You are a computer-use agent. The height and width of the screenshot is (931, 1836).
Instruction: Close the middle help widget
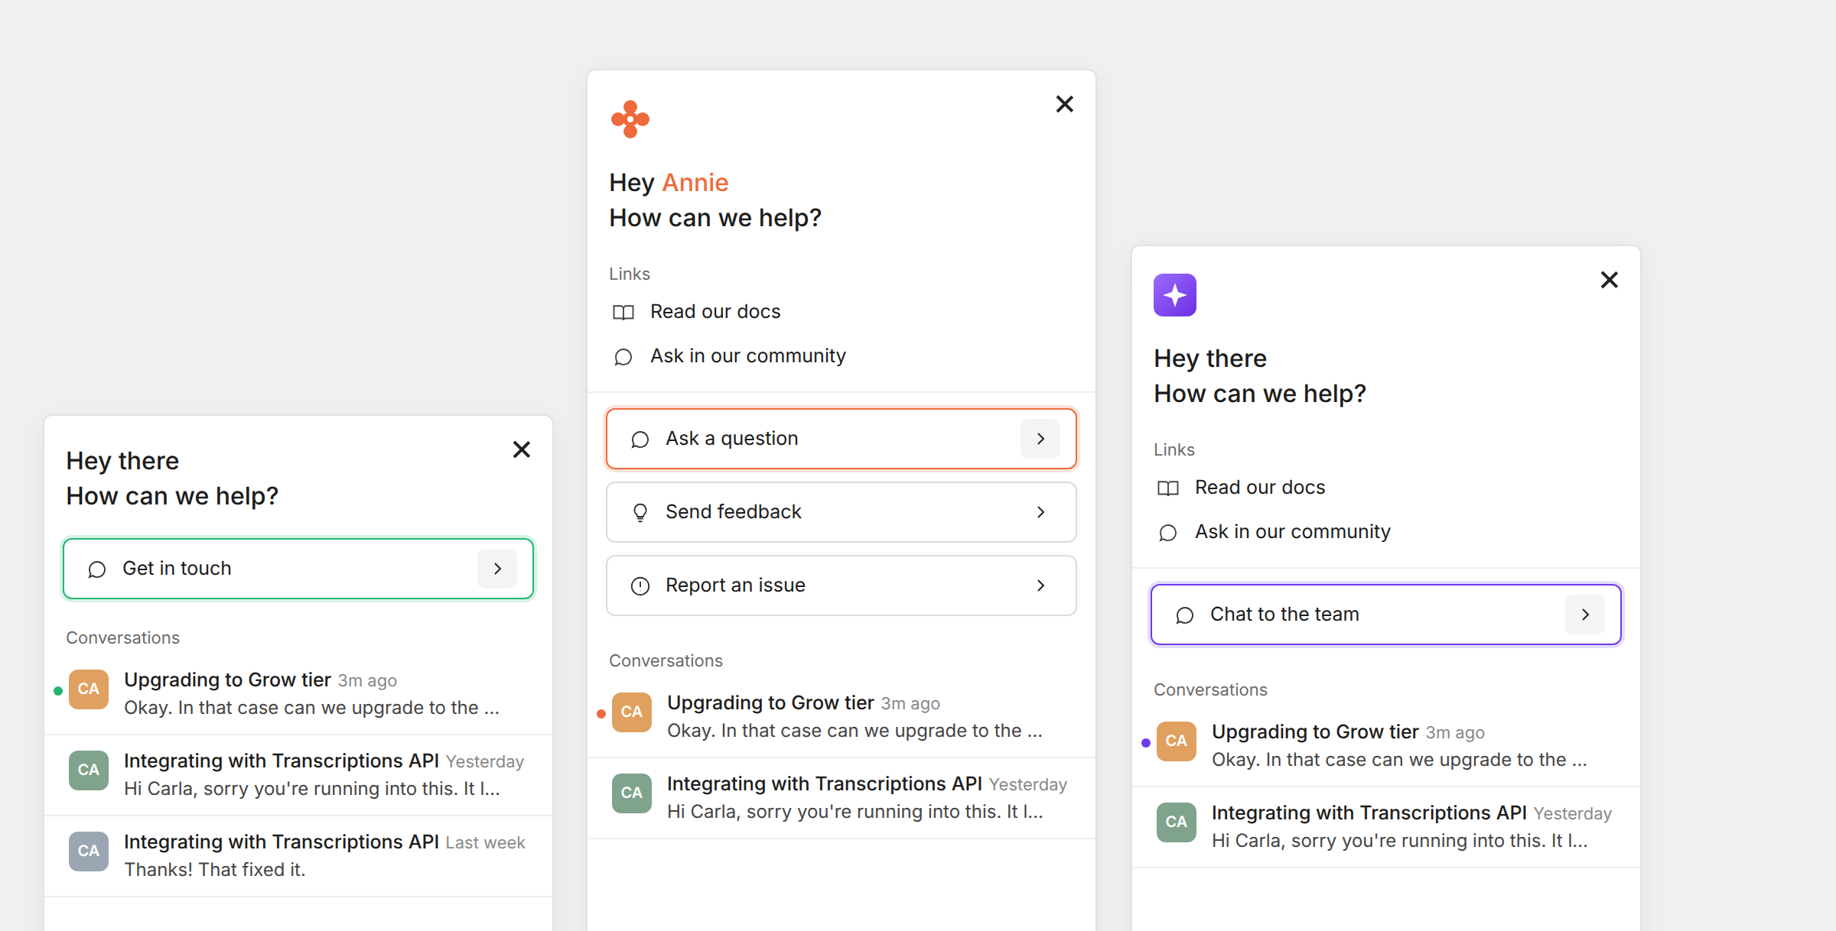(1064, 104)
